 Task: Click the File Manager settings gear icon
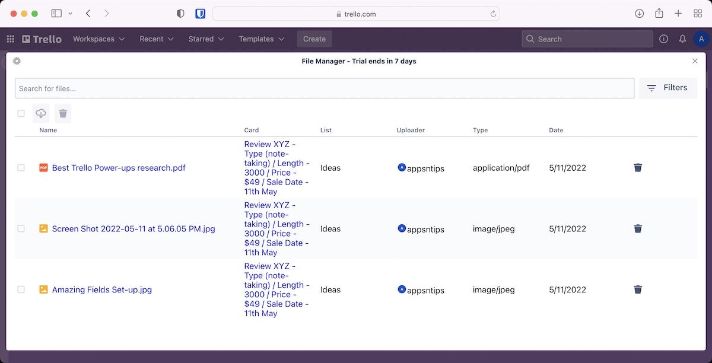point(17,61)
